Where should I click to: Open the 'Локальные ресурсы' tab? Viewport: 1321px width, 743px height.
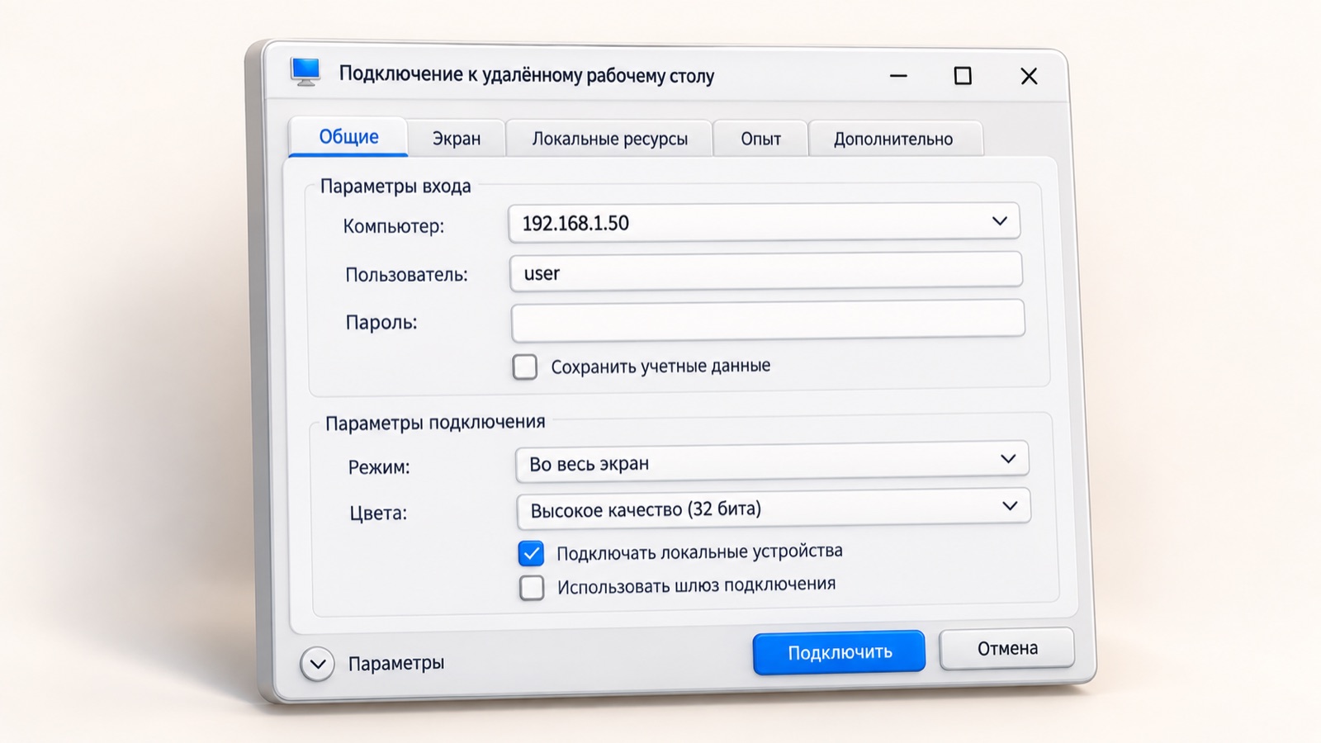click(x=609, y=139)
